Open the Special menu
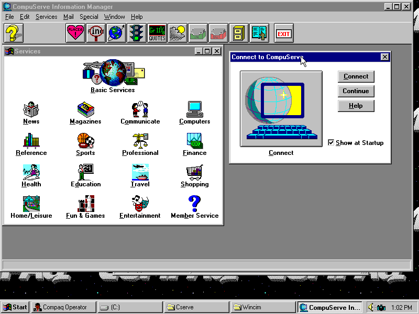 pyautogui.click(x=89, y=17)
